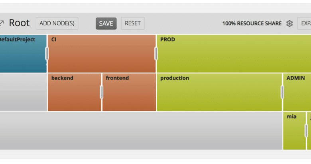Viewport: 311px width, 164px height.
Task: Select the CI project block
Action: tap(102, 54)
